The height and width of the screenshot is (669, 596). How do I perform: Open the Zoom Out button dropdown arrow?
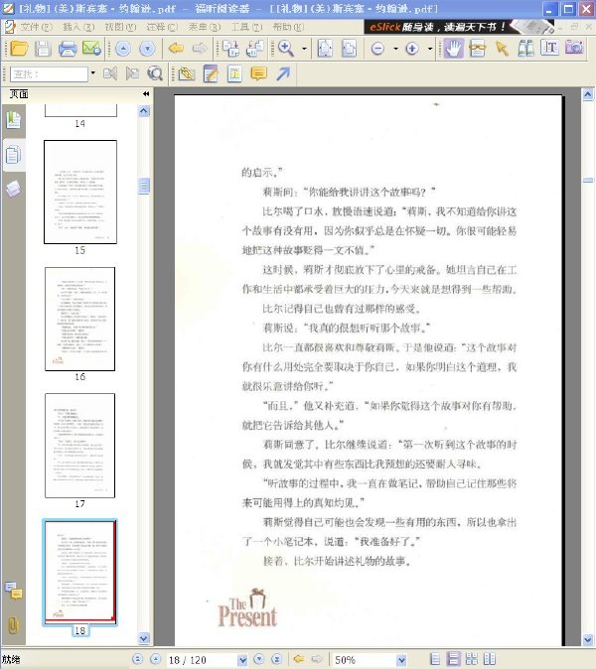coord(395,49)
